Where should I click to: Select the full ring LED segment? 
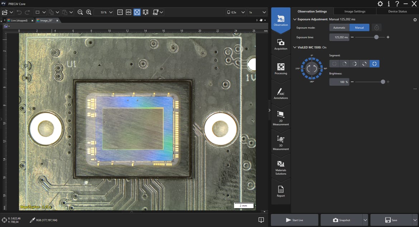(374, 64)
